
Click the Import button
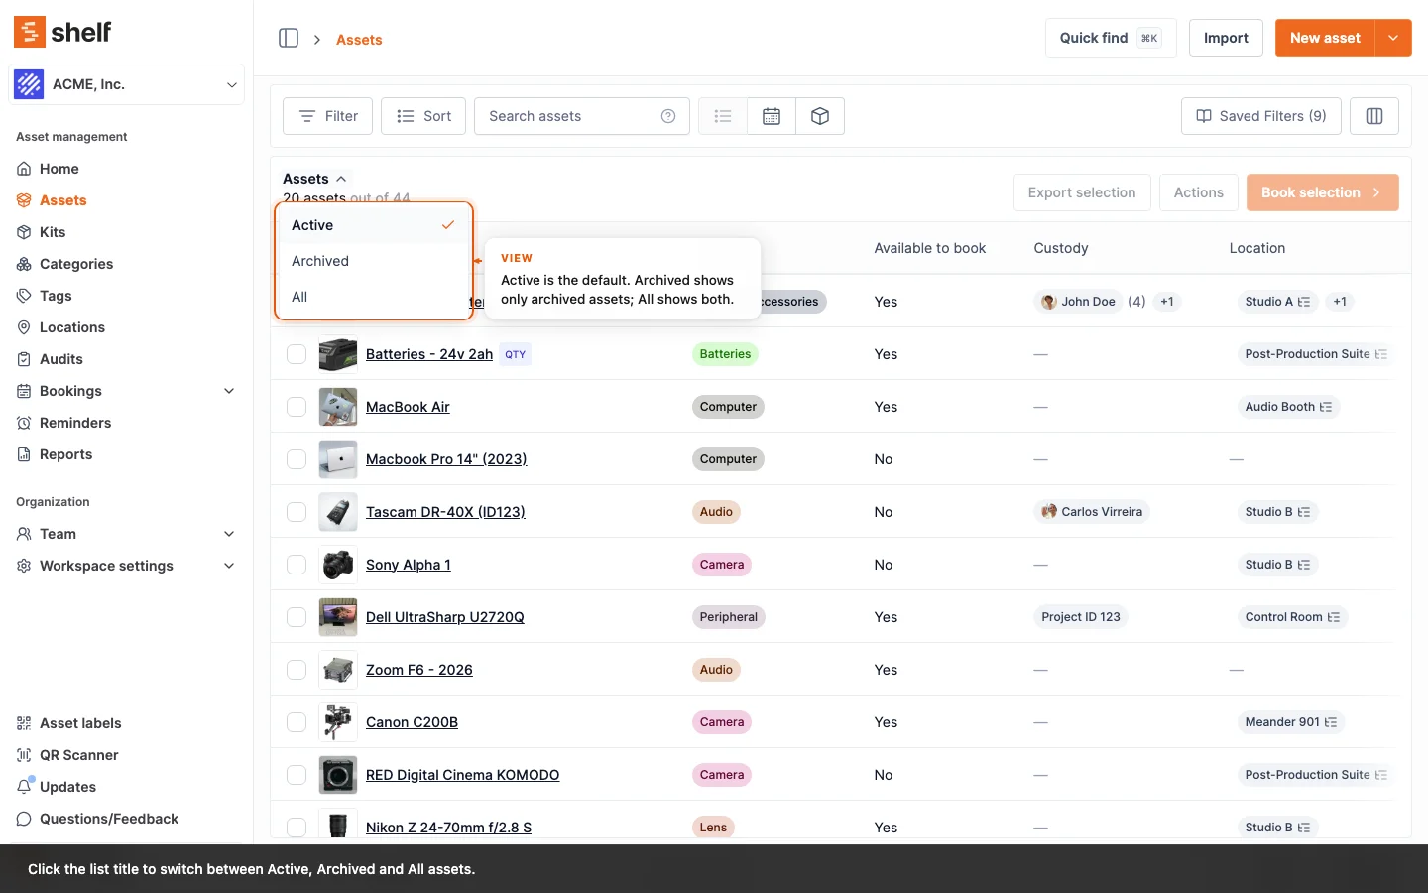click(x=1226, y=38)
